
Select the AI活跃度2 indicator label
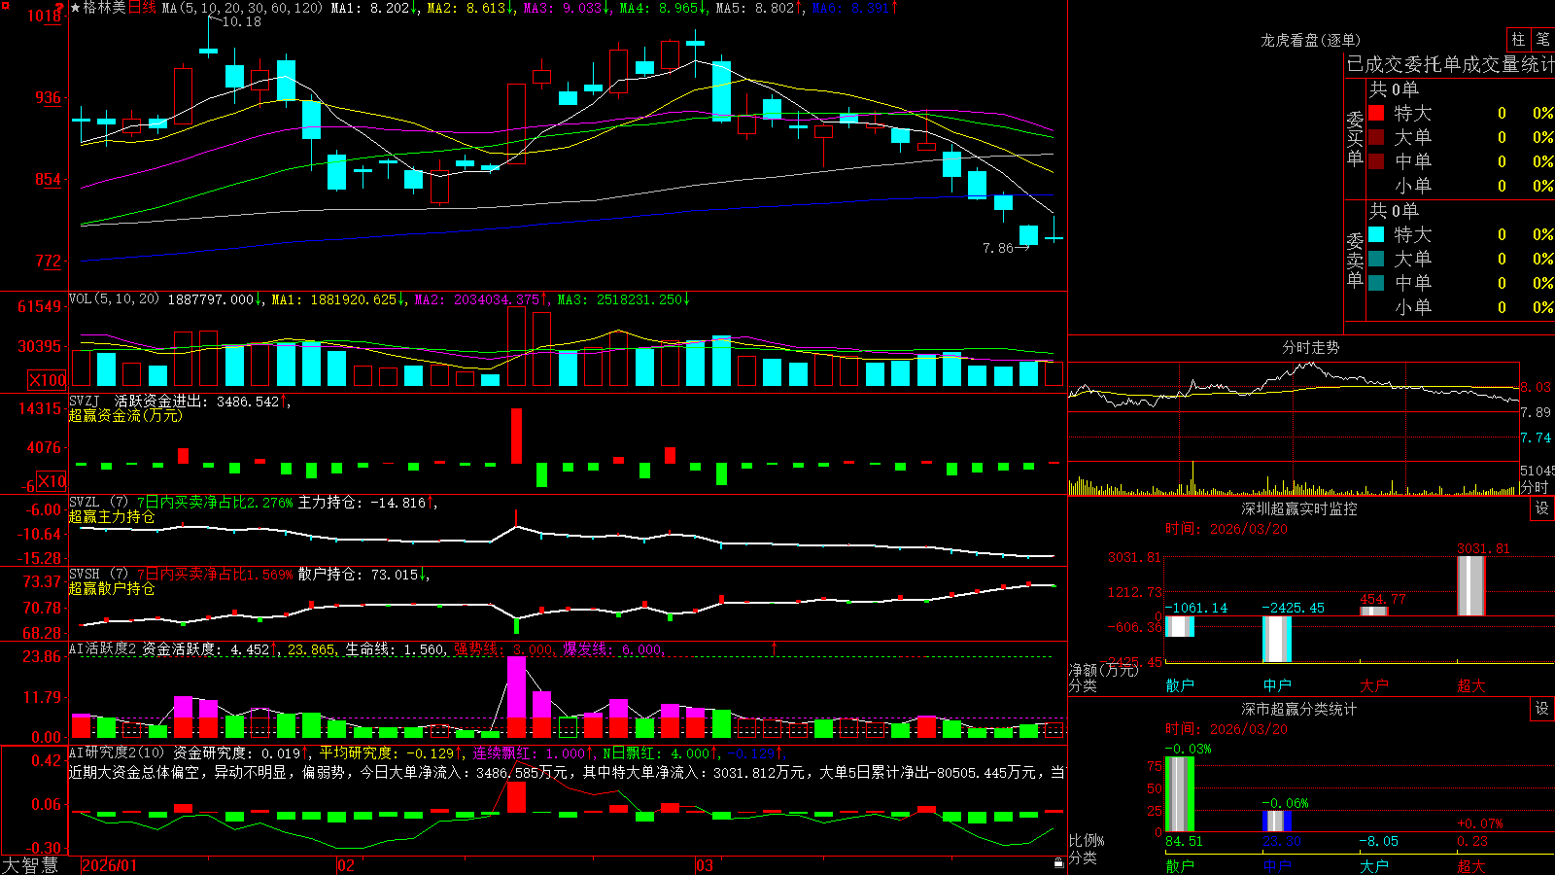click(103, 649)
